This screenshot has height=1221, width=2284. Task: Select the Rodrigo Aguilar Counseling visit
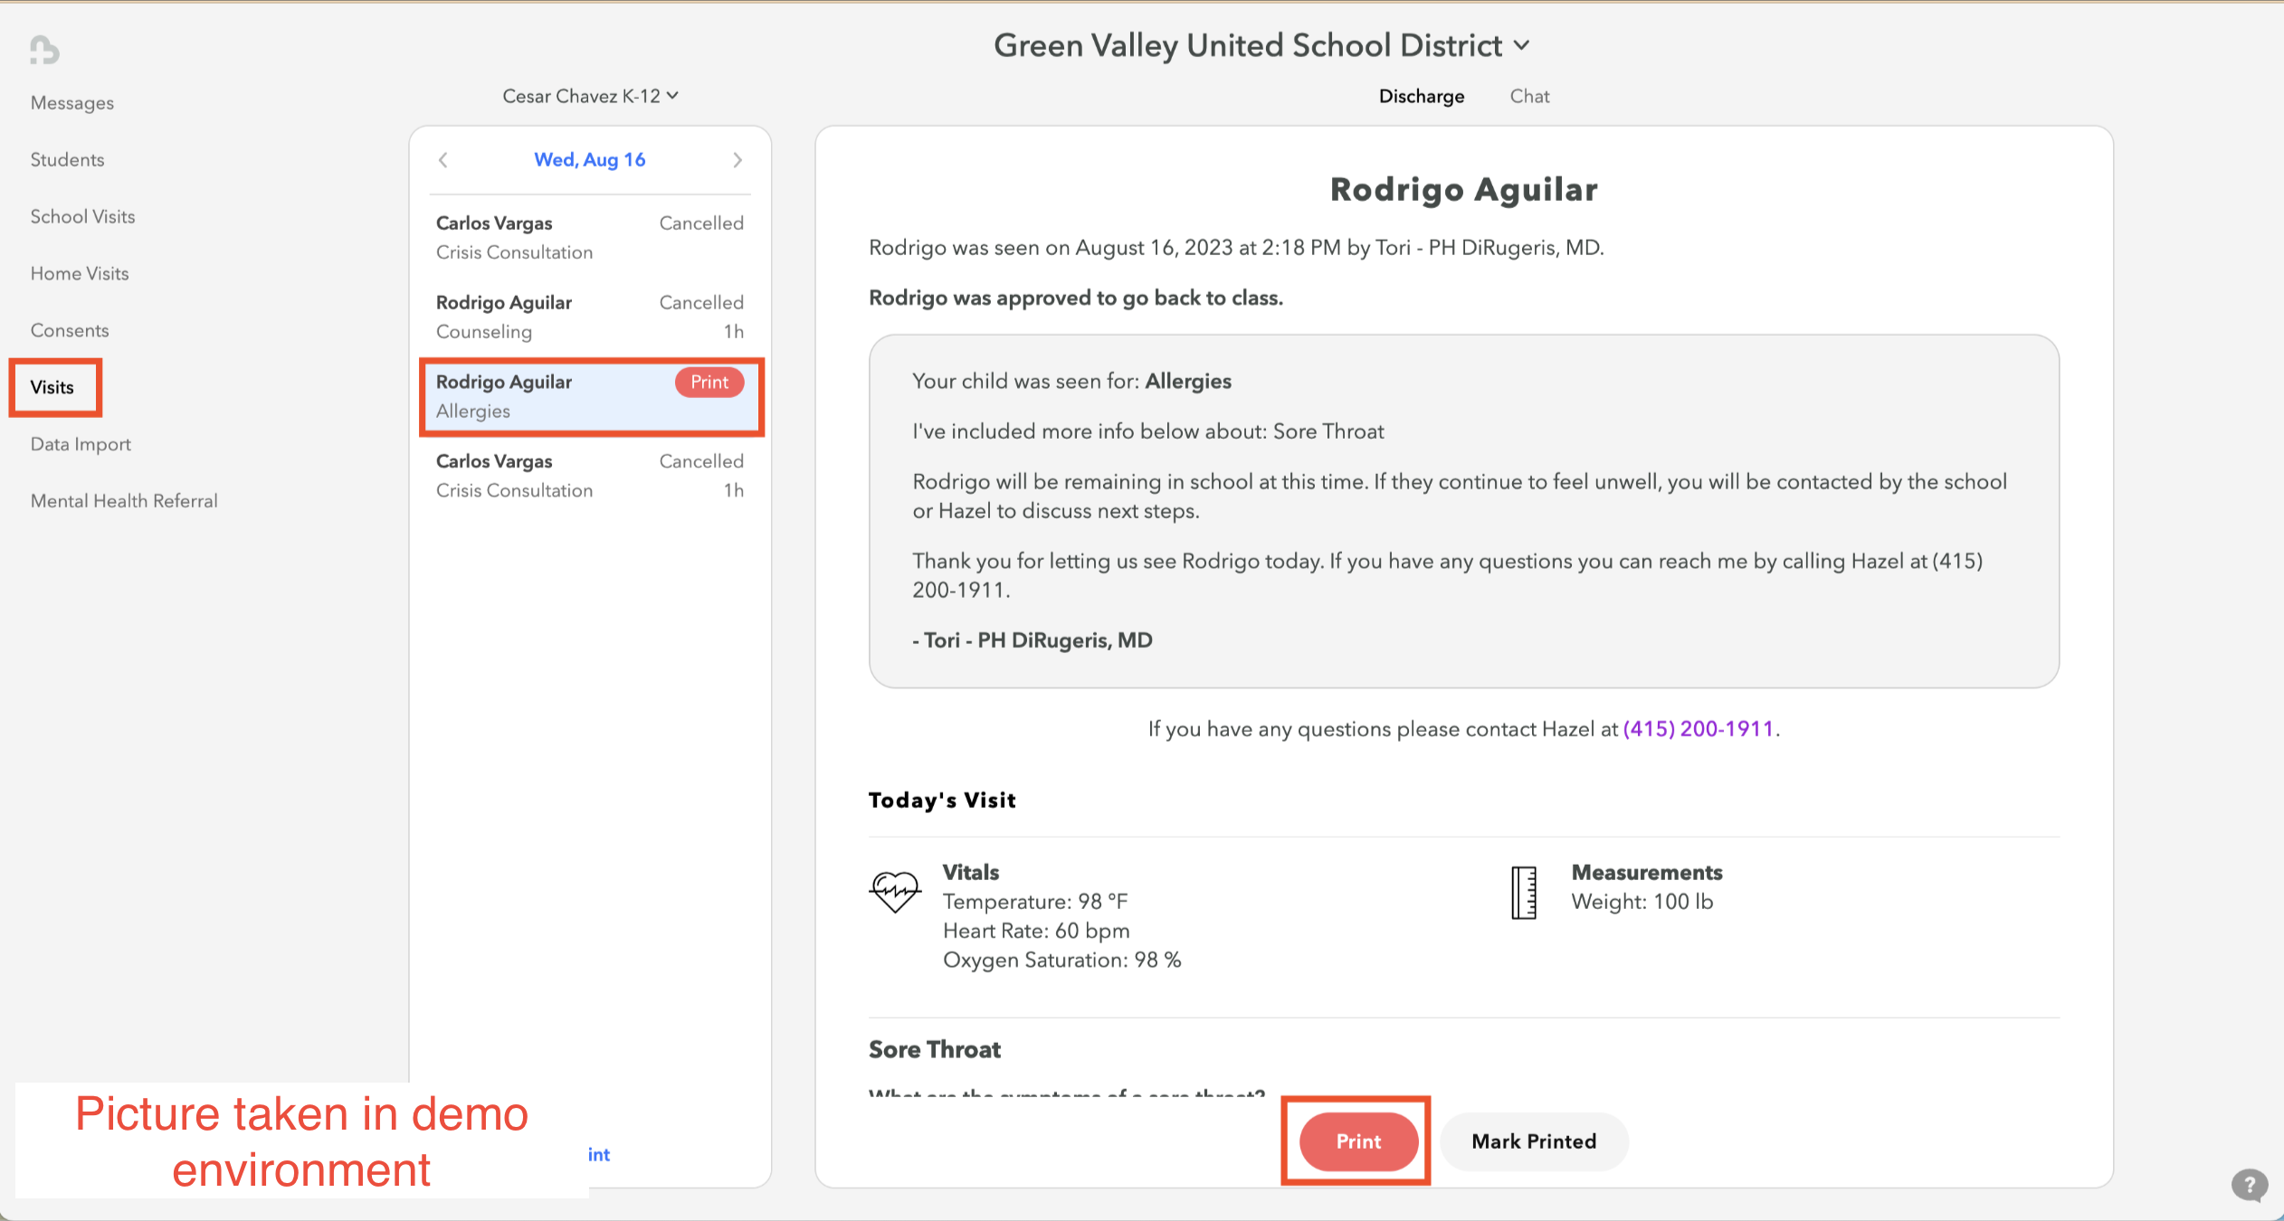point(590,317)
